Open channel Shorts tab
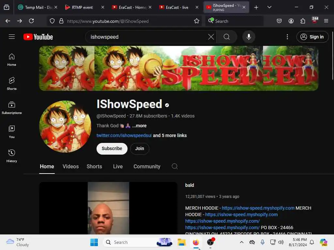The width and height of the screenshot is (334, 250). tap(94, 166)
